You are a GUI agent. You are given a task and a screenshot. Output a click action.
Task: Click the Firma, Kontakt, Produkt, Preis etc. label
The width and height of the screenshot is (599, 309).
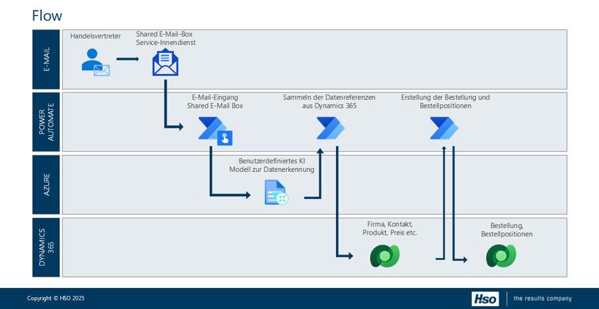pyautogui.click(x=390, y=228)
